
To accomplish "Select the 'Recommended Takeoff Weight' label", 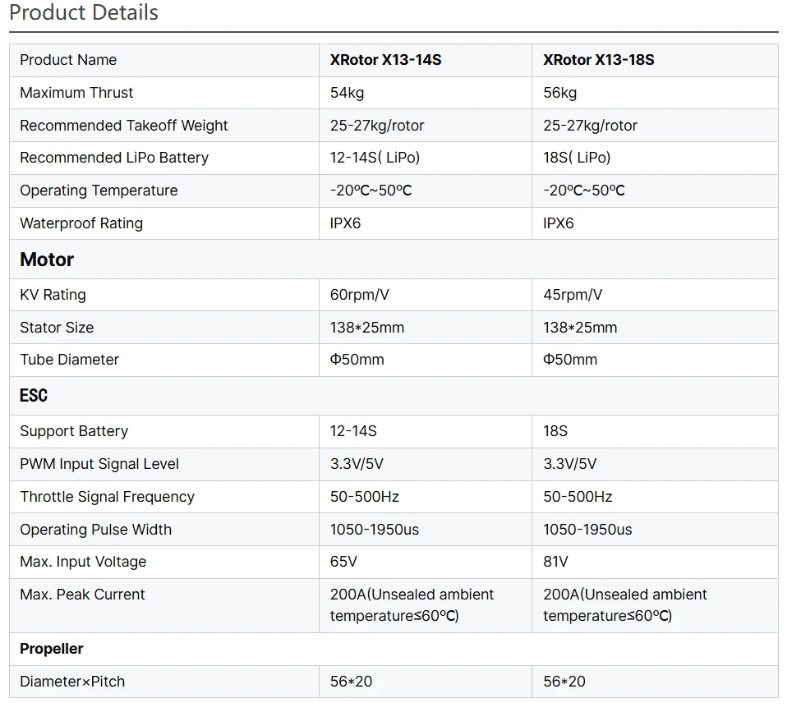I will click(123, 126).
